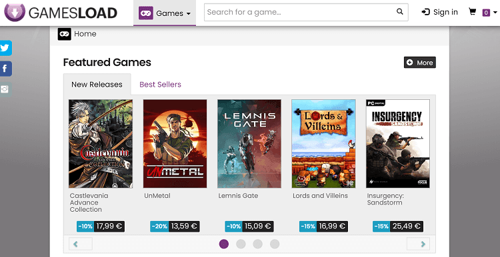Expand the cart dropdown arrow
This screenshot has height=257, width=500.
(x=495, y=13)
